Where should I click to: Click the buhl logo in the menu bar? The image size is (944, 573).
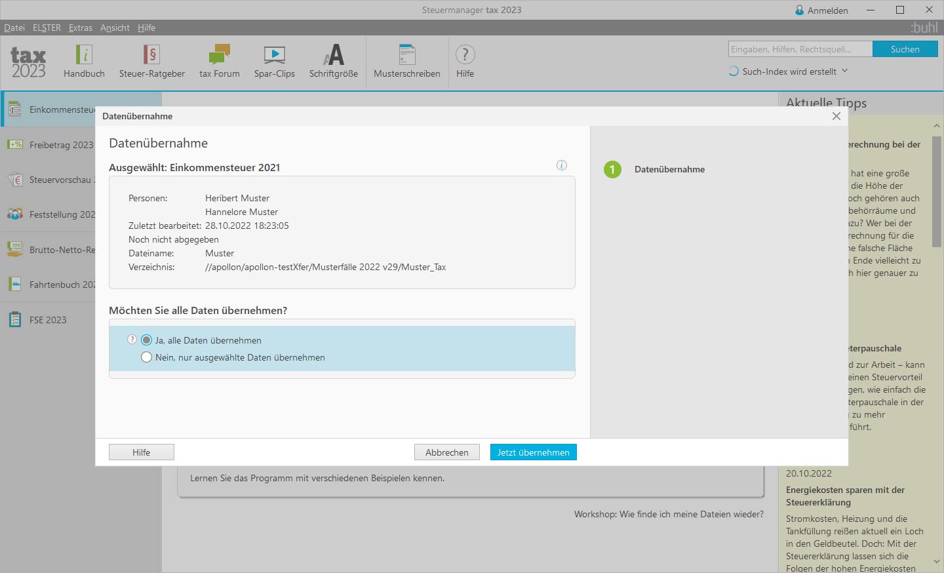click(x=924, y=28)
